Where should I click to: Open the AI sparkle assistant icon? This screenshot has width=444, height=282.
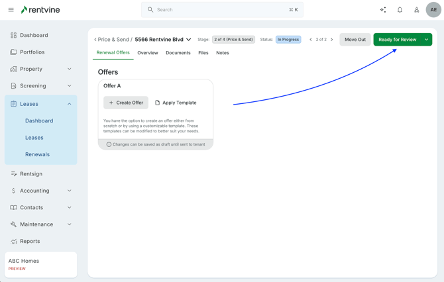383,10
